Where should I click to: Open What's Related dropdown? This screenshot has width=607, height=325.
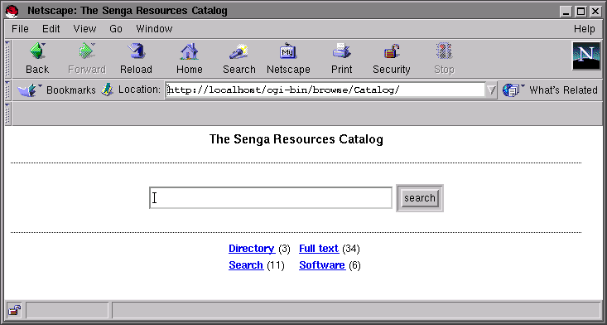click(x=550, y=90)
